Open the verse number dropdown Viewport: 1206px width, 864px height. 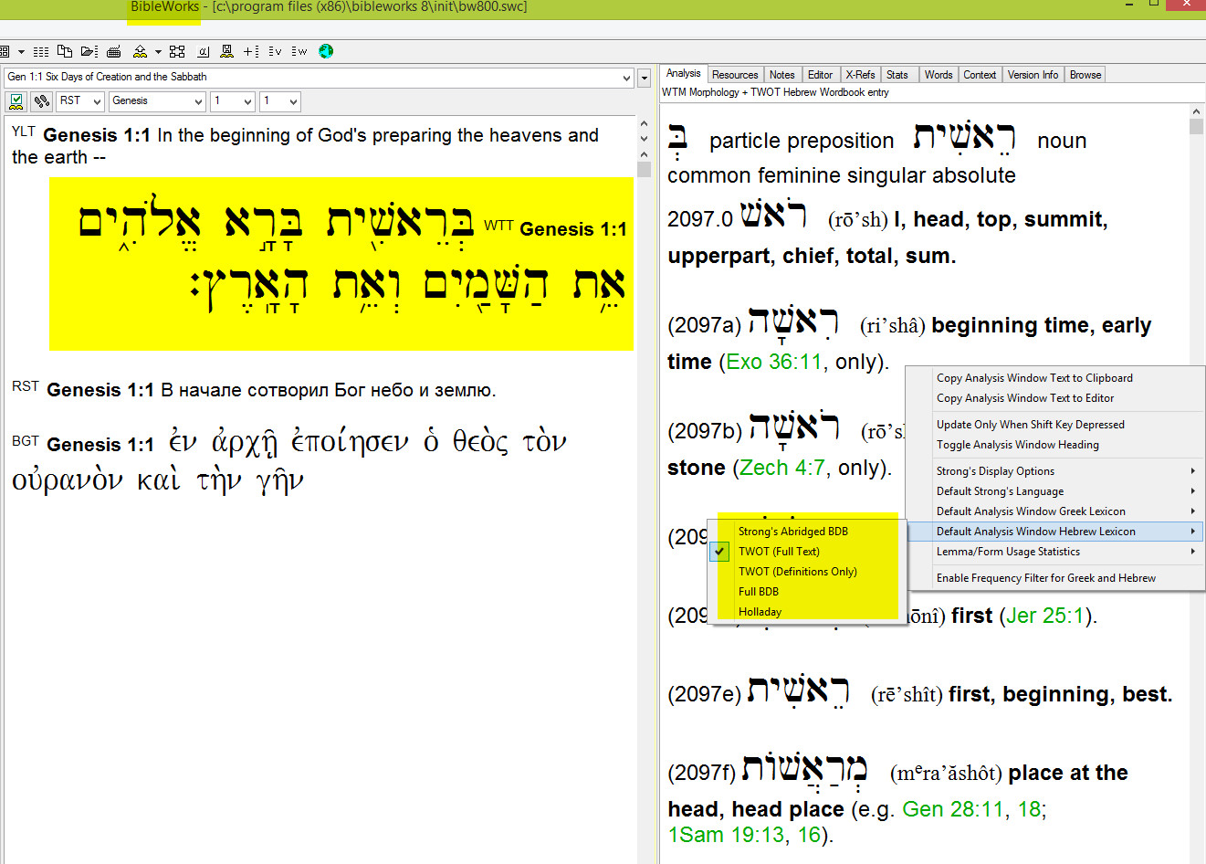(280, 101)
